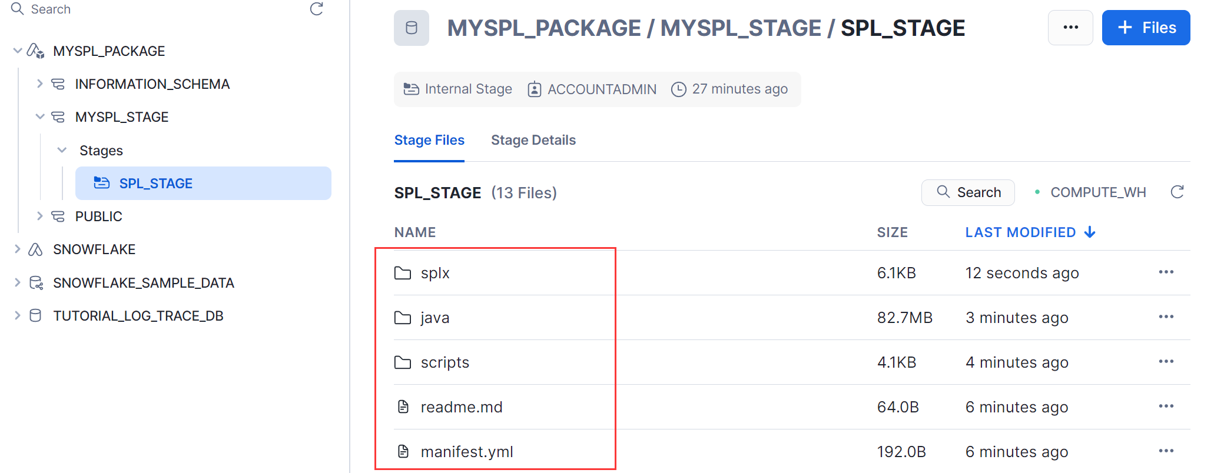Open more options for manifest.yml row
The width and height of the screenshot is (1214, 473).
pos(1166,451)
